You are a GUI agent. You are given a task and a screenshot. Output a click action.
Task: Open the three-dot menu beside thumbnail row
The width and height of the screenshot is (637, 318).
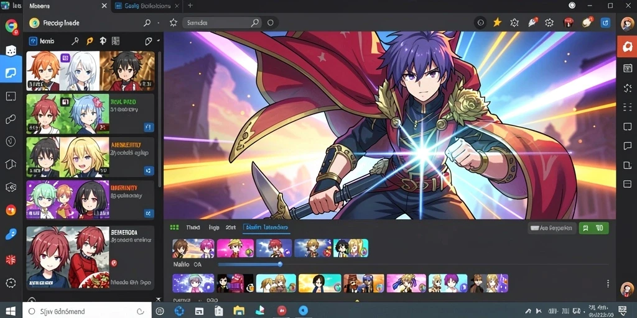(x=608, y=283)
